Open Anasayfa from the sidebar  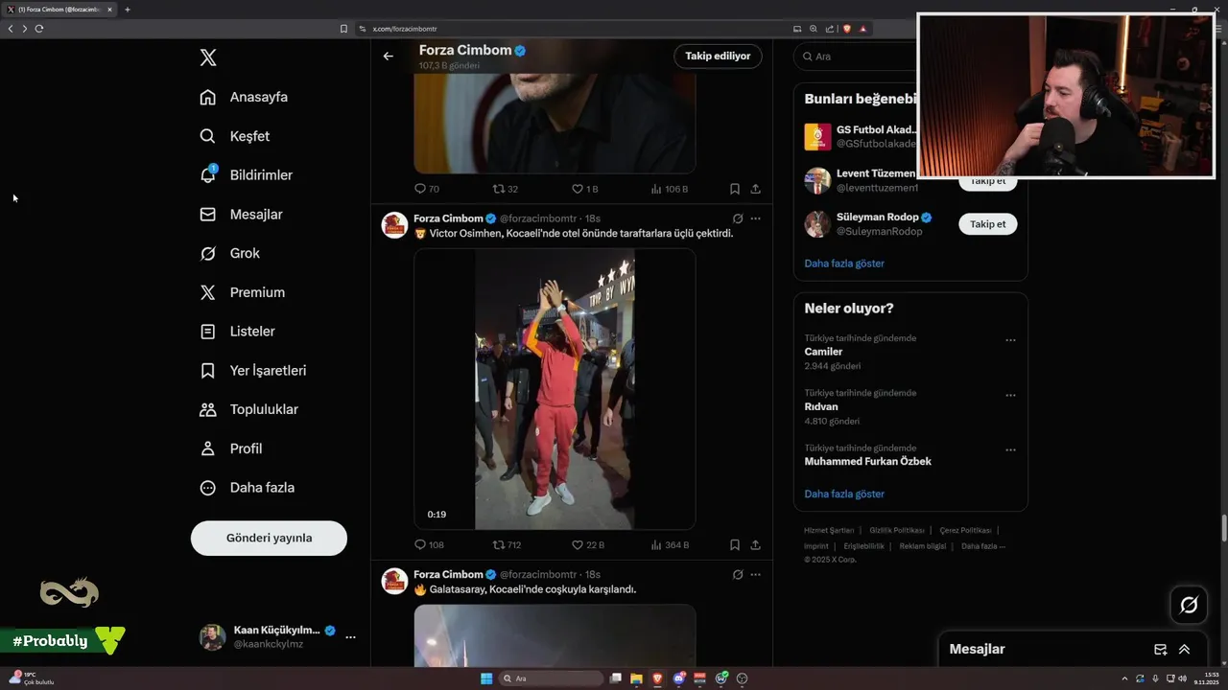(x=244, y=97)
